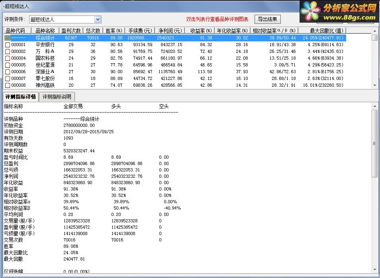Image resolution: width=380 pixels, height=278 pixels.
Task: Click the results list scrollbar thumb
Action: (x=375, y=38)
